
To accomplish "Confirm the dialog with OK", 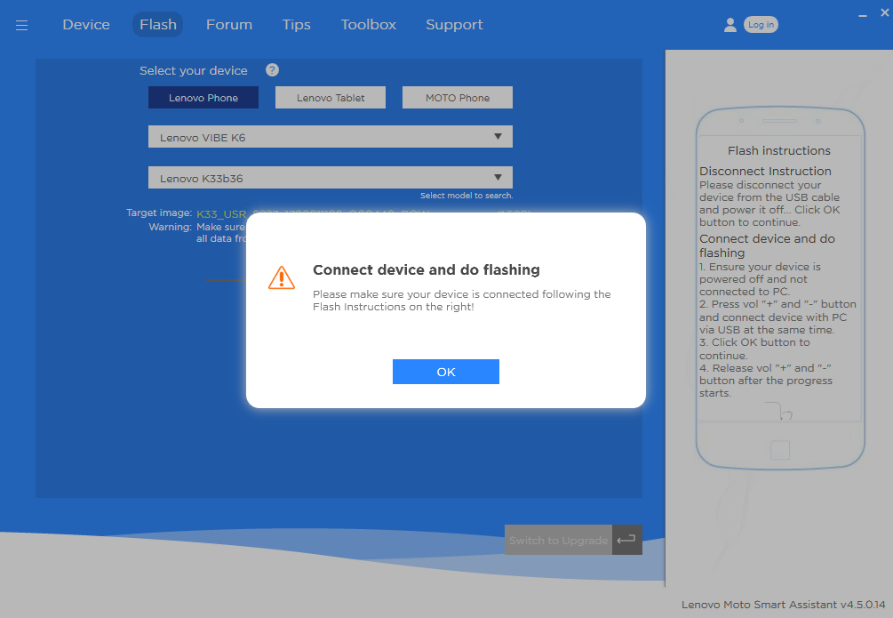I will tap(446, 372).
